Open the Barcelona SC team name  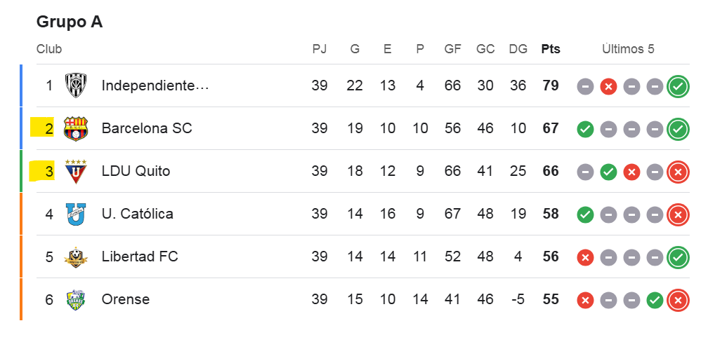tap(147, 129)
